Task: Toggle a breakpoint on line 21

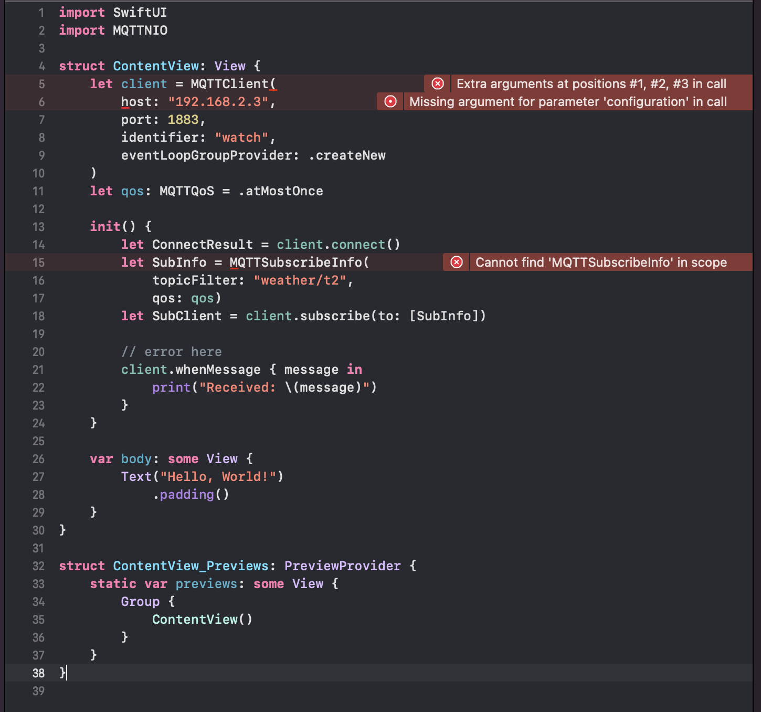Action: 38,370
